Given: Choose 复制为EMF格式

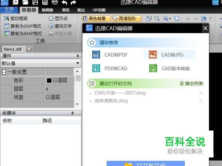Looking at the screenshot, I should pos(23,26).
